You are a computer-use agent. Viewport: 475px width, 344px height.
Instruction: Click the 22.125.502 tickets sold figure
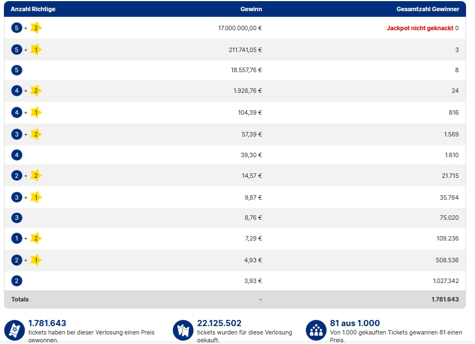[220, 323]
